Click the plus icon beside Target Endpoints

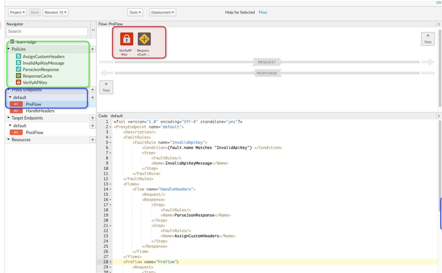(x=92, y=118)
